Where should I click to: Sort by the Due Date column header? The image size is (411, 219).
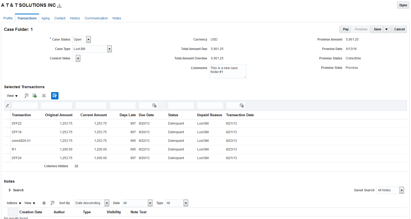click(146, 115)
